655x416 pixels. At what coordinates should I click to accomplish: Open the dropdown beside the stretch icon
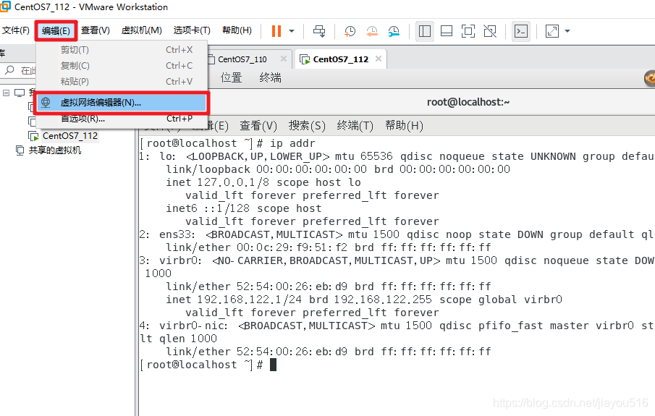point(567,31)
